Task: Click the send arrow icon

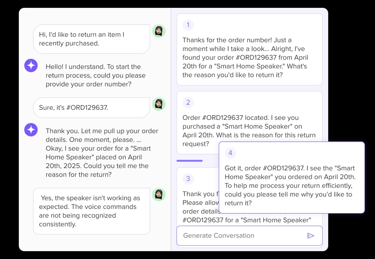Action: point(310,236)
